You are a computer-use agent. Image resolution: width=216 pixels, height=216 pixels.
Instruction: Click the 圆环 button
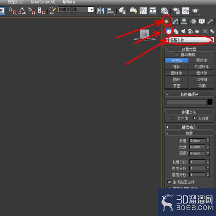coord(177,80)
